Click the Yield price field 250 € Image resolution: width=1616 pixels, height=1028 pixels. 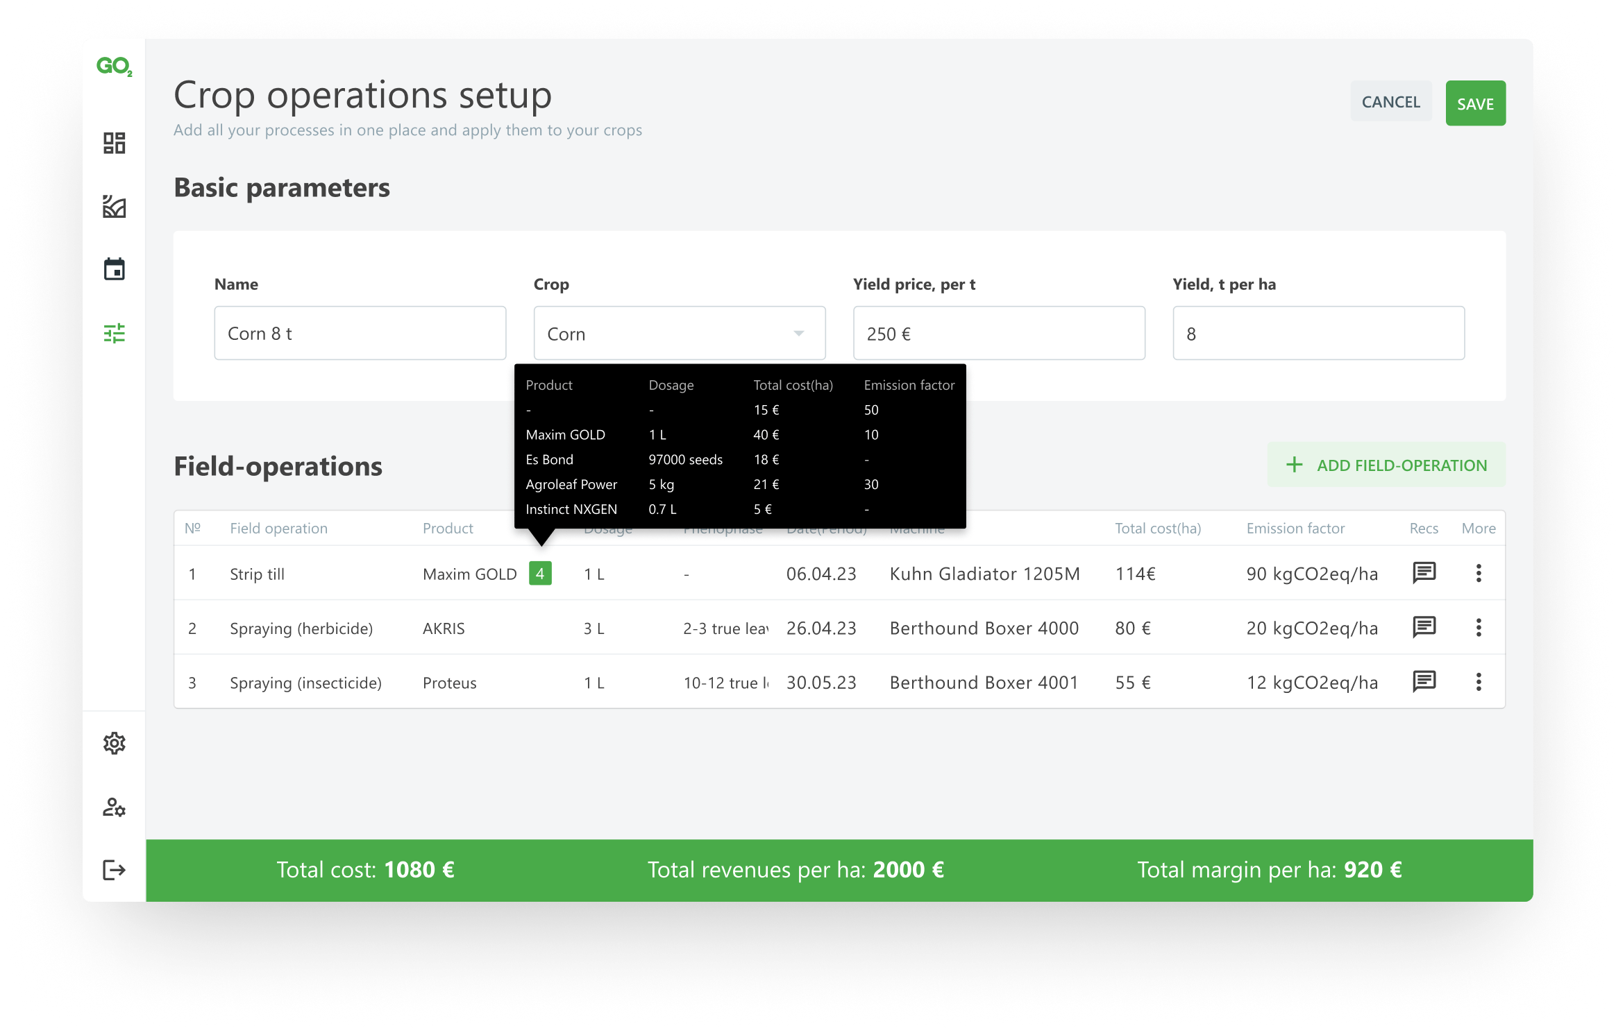[998, 334]
